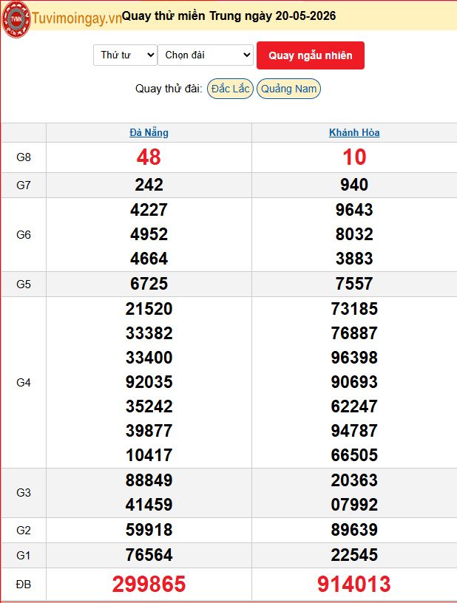Click the G8 row label
Viewport: 457px width, 603px height.
(x=24, y=157)
